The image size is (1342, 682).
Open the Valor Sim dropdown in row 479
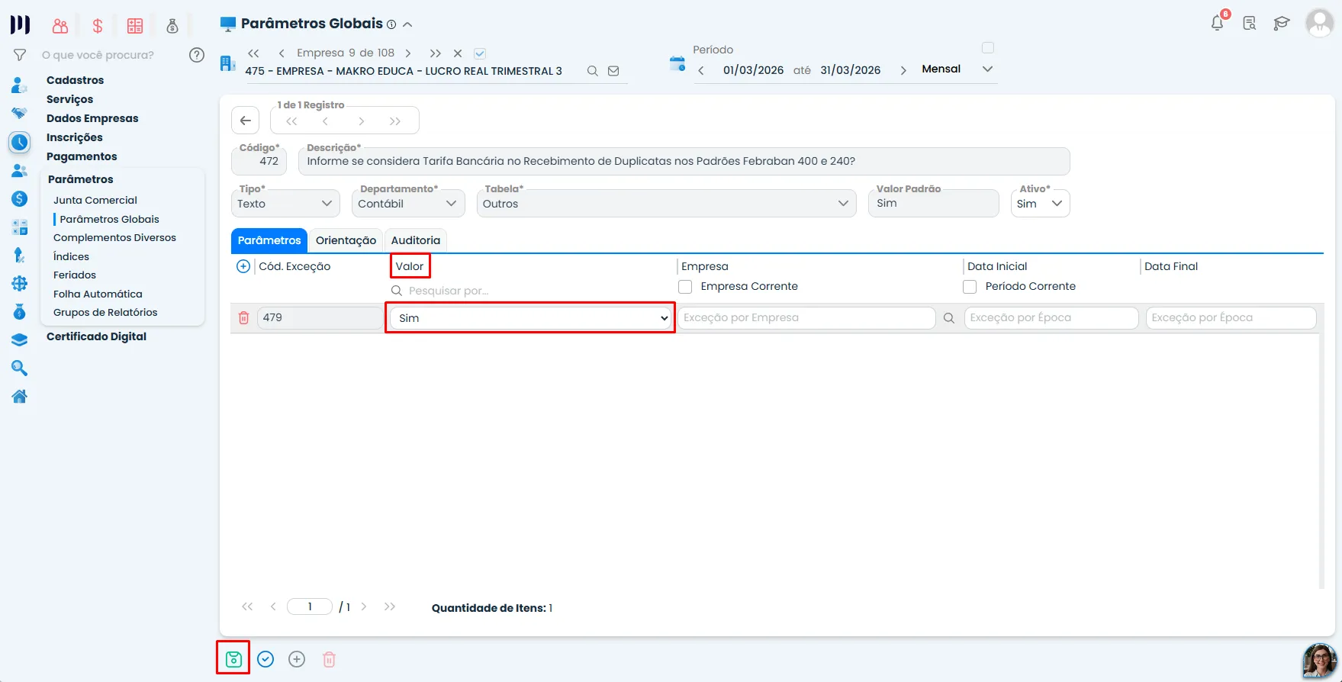pos(530,318)
